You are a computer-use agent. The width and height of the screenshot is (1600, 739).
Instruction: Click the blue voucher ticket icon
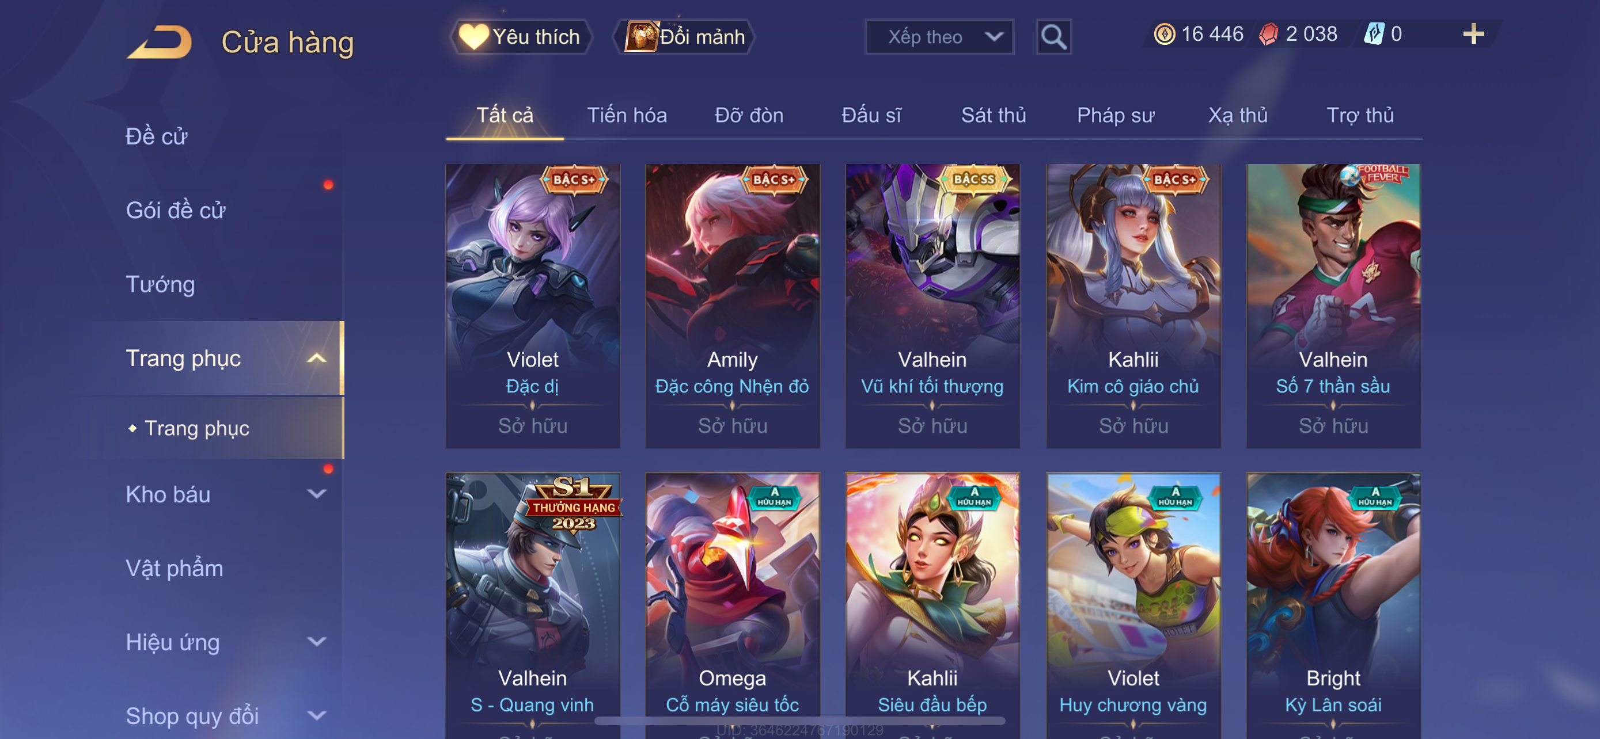(1373, 34)
